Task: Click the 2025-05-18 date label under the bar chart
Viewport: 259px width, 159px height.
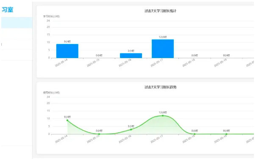Action: click(x=189, y=63)
